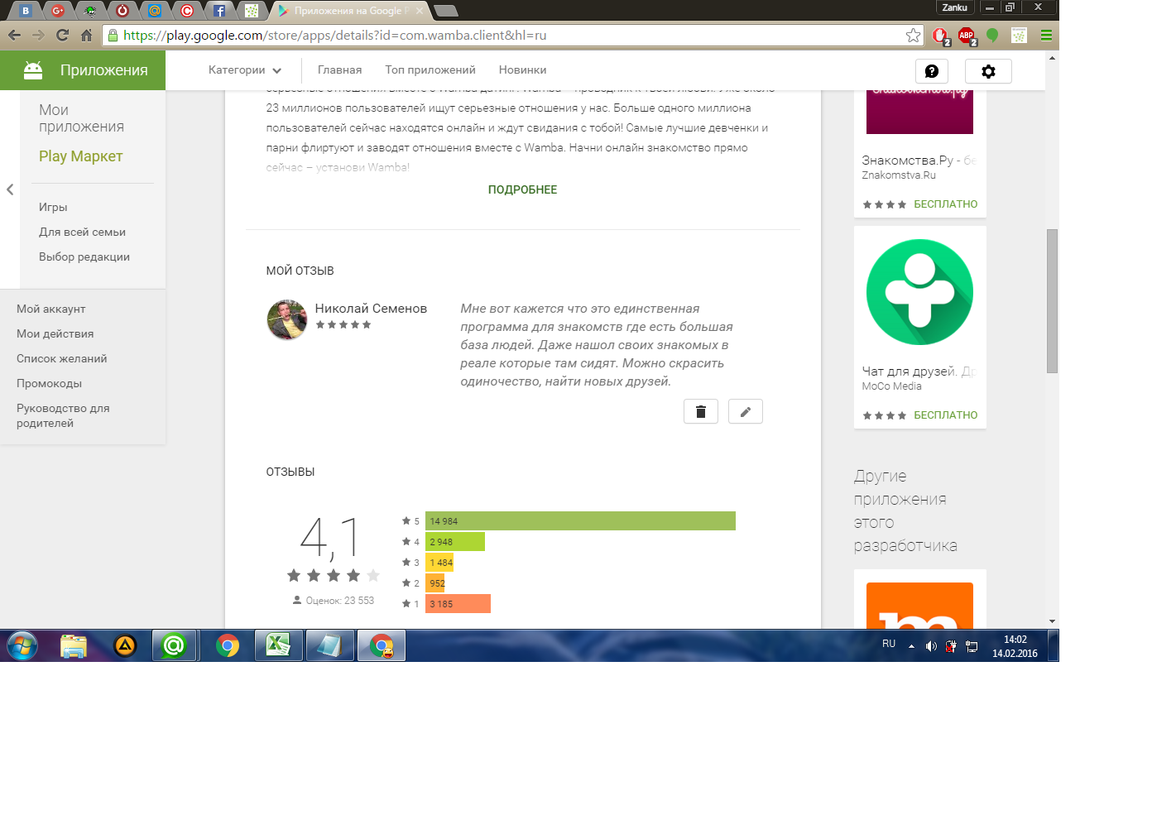Close the Google Play tab
The image size is (1152, 815).
(x=420, y=11)
